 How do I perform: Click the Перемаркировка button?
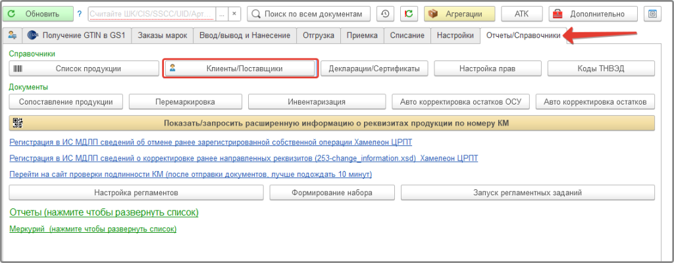click(185, 102)
